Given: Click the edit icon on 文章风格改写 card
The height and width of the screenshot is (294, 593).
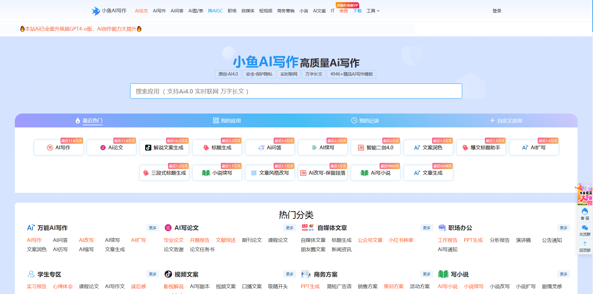Looking at the screenshot, I should click(254, 173).
